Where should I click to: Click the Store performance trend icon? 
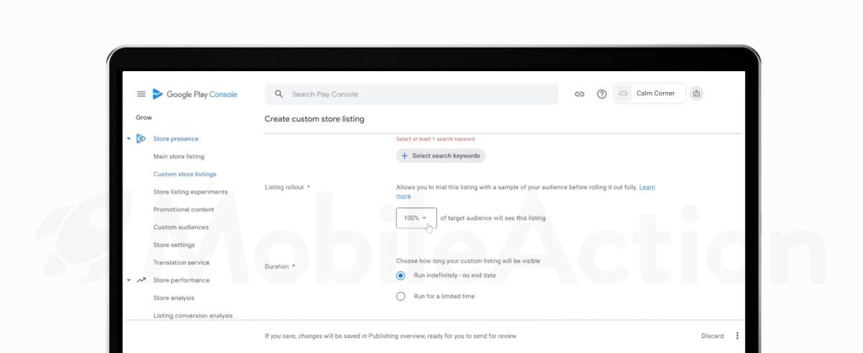point(141,280)
